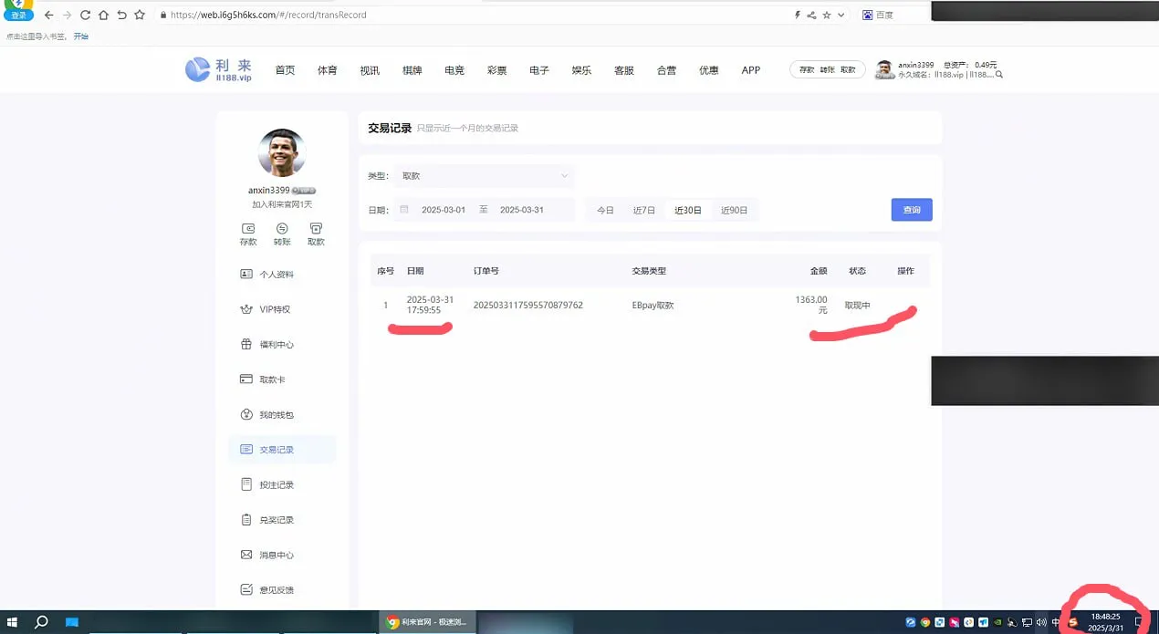
Task: Click the calendar icon in date field
Action: 404,210
